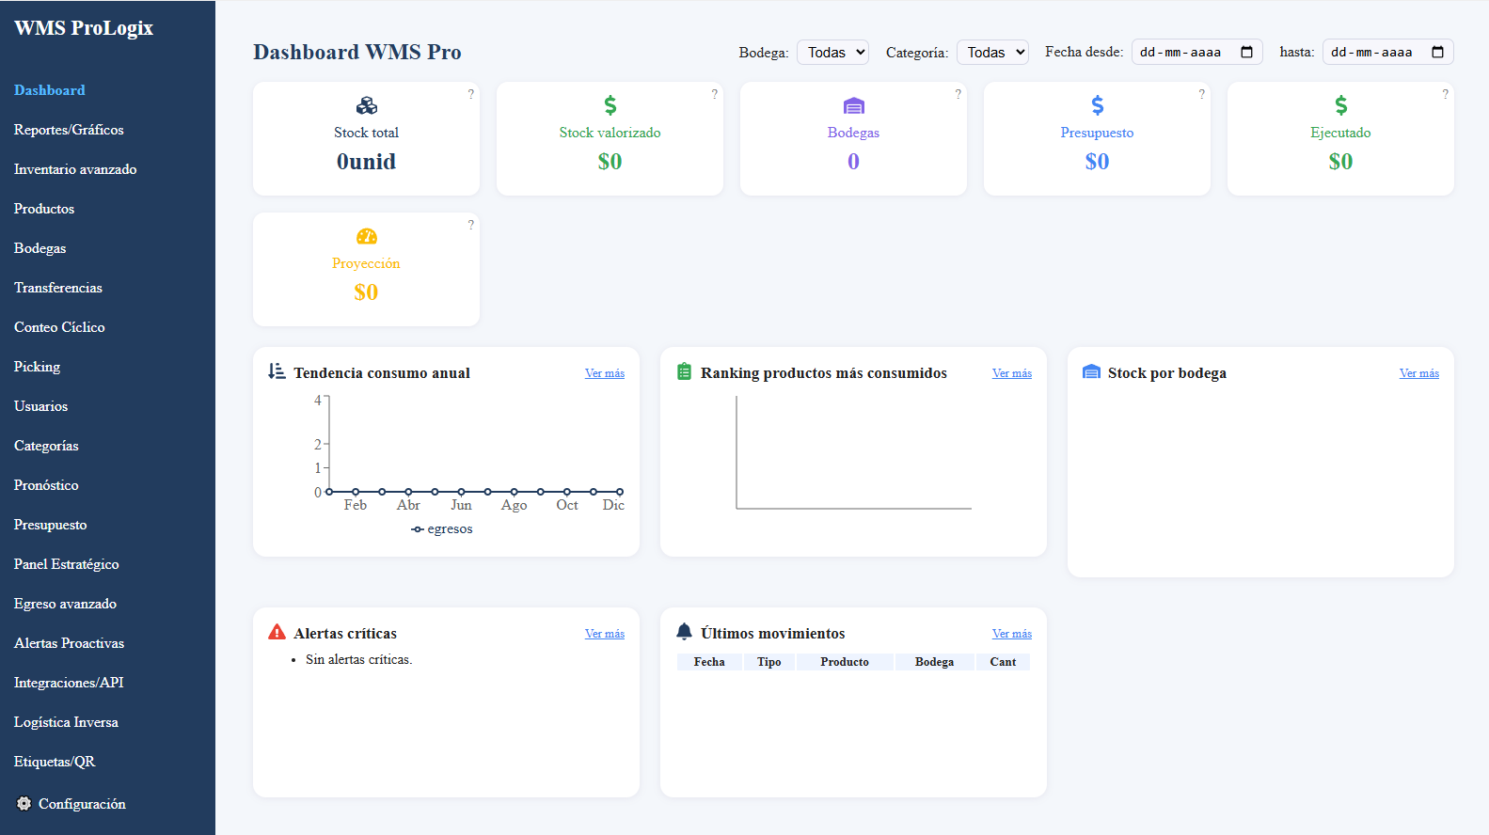Click the Proyección gauge icon
Image resolution: width=1489 pixels, height=835 pixels.
coord(366,236)
